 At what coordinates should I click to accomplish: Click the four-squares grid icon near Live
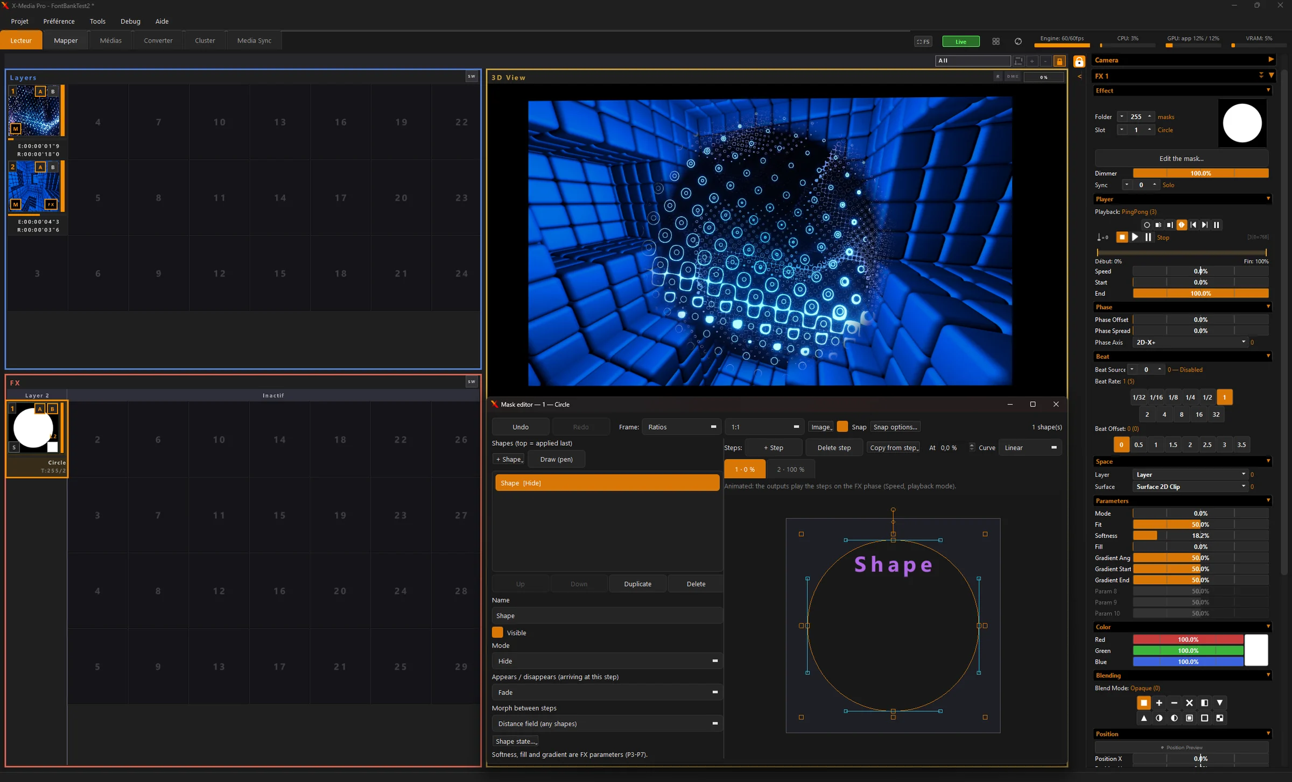(x=996, y=41)
